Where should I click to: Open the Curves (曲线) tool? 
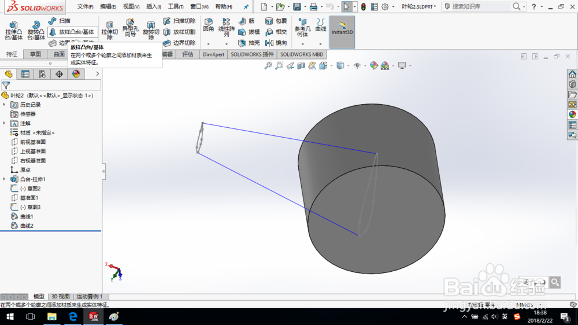point(321,25)
